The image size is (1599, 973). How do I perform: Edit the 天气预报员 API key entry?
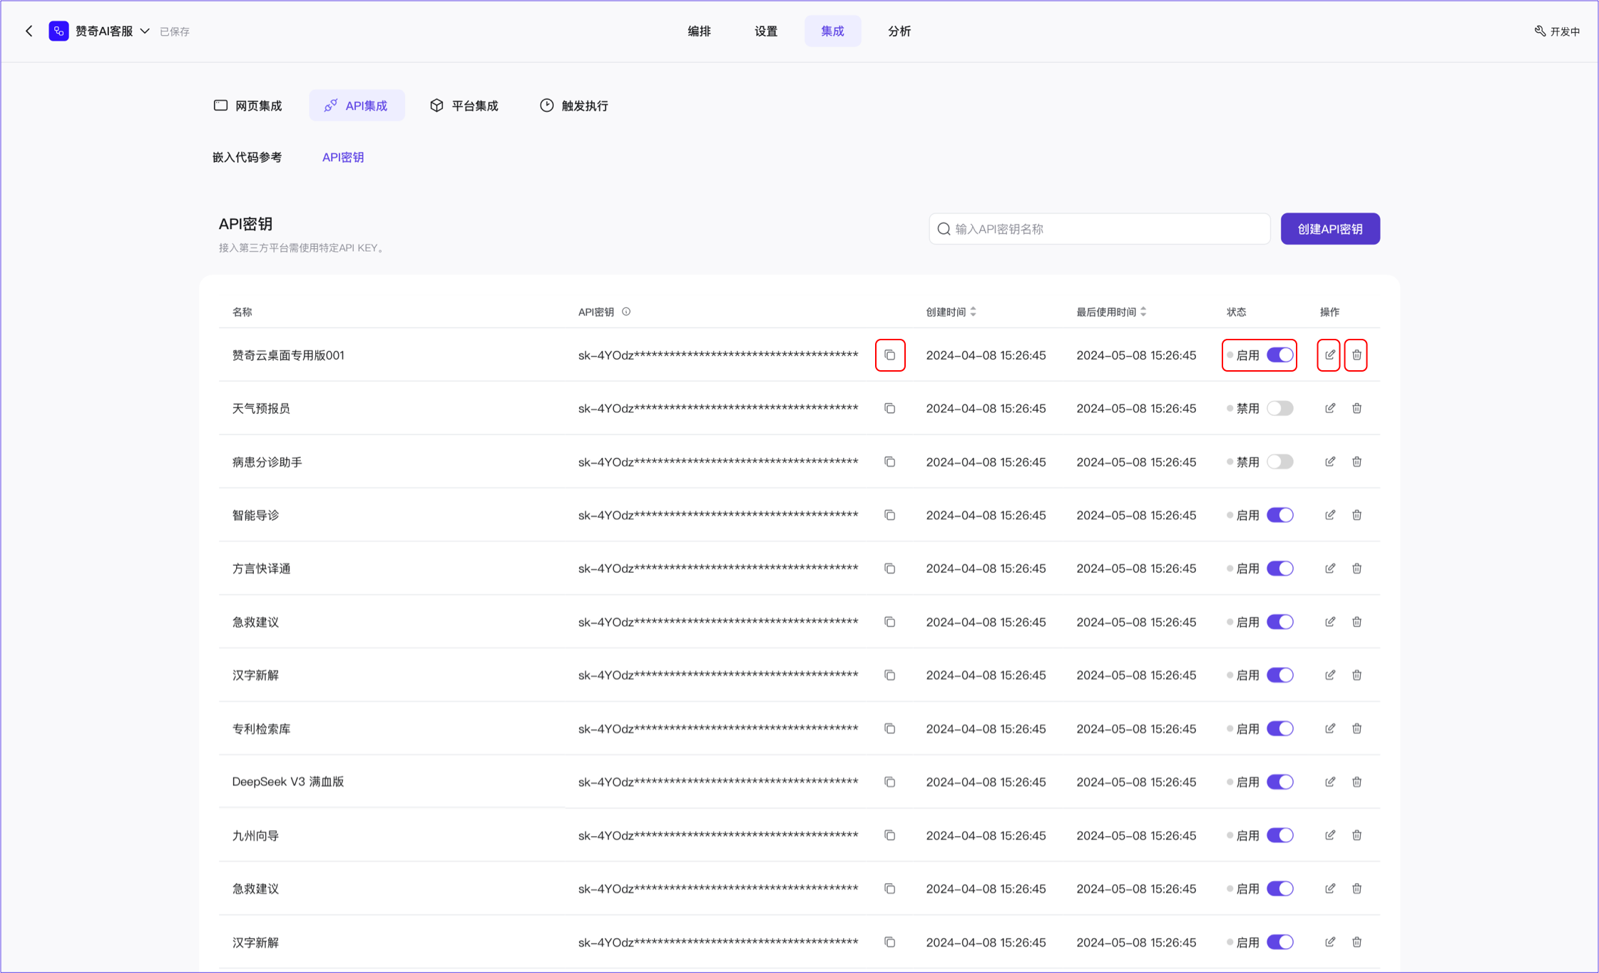(x=1329, y=408)
